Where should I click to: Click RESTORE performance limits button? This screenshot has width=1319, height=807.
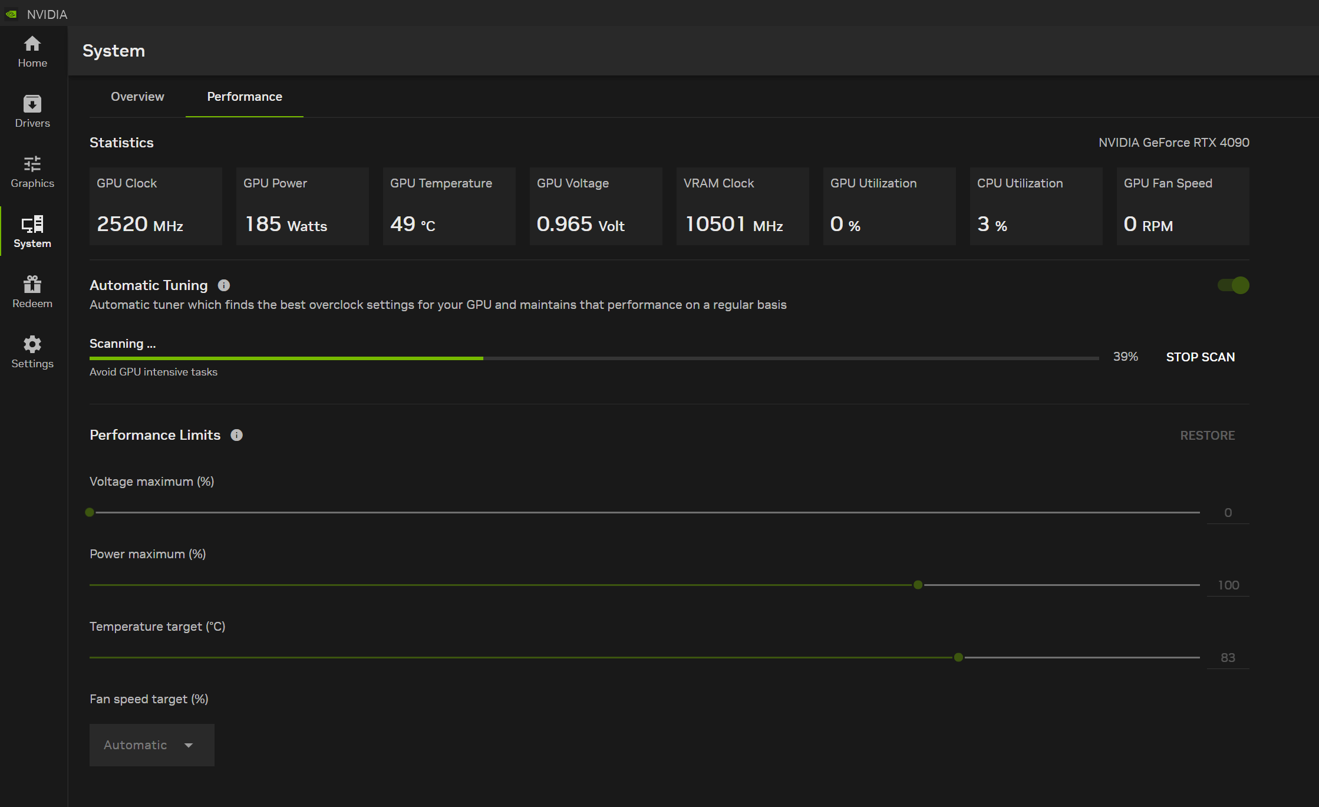(x=1208, y=434)
